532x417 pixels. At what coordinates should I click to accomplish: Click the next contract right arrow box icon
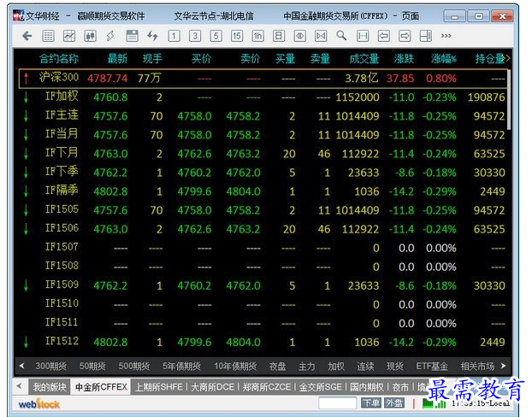[405, 36]
